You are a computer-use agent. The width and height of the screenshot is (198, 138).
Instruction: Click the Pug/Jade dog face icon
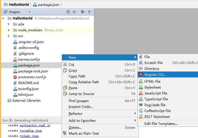pyautogui.click(x=141, y=105)
